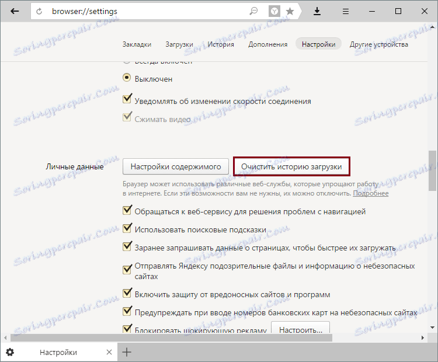
Task: Toggle Уведомлять об изменении скорости соединения
Action: (127, 99)
